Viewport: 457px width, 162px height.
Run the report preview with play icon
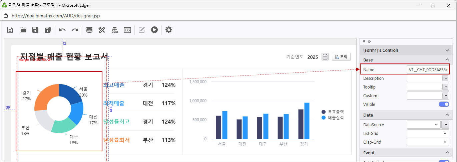point(154,30)
